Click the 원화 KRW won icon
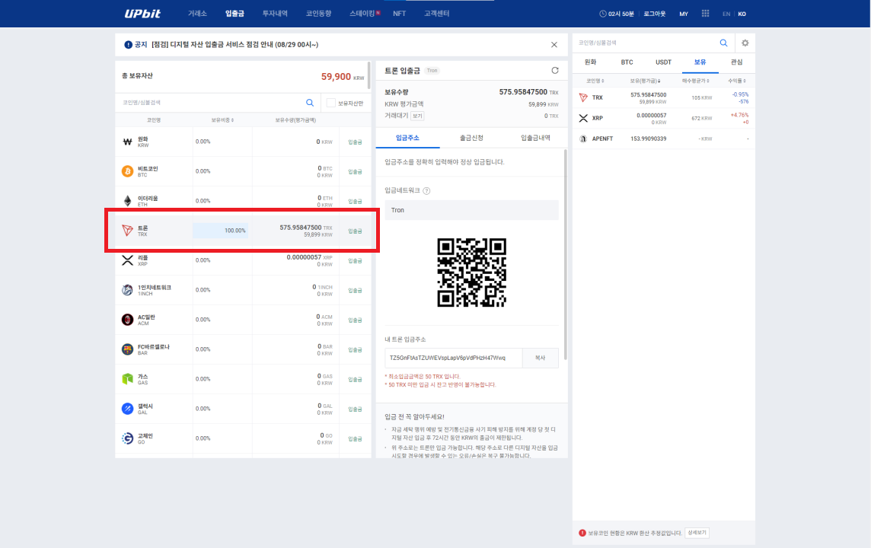This screenshot has height=548, width=871. (x=127, y=142)
